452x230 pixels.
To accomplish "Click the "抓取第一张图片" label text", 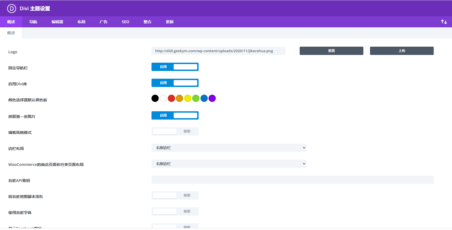I will pos(22,117).
